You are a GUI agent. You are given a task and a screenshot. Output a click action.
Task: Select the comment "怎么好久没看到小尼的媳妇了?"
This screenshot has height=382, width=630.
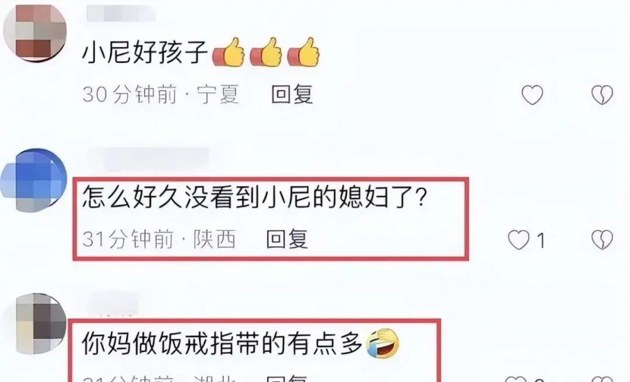(254, 198)
